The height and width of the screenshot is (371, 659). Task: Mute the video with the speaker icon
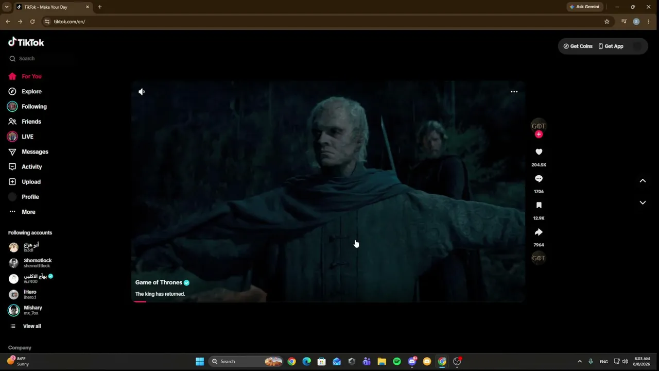pos(142,92)
